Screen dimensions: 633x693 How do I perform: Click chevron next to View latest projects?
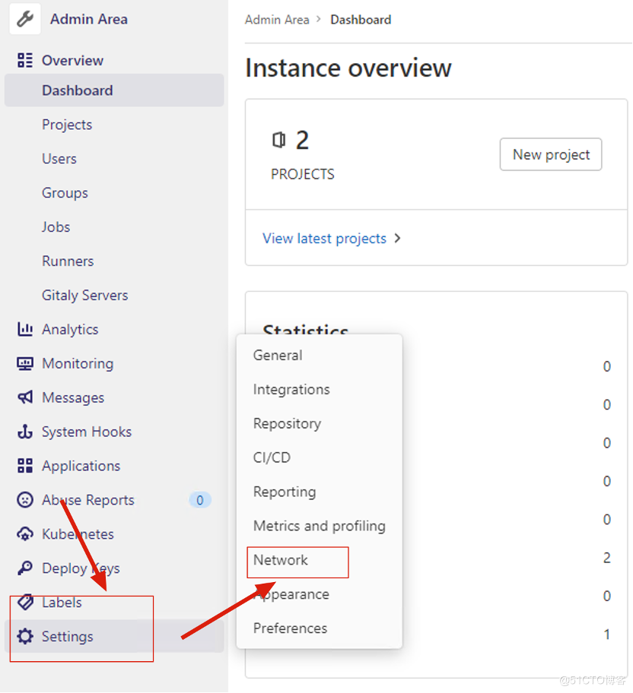click(397, 239)
